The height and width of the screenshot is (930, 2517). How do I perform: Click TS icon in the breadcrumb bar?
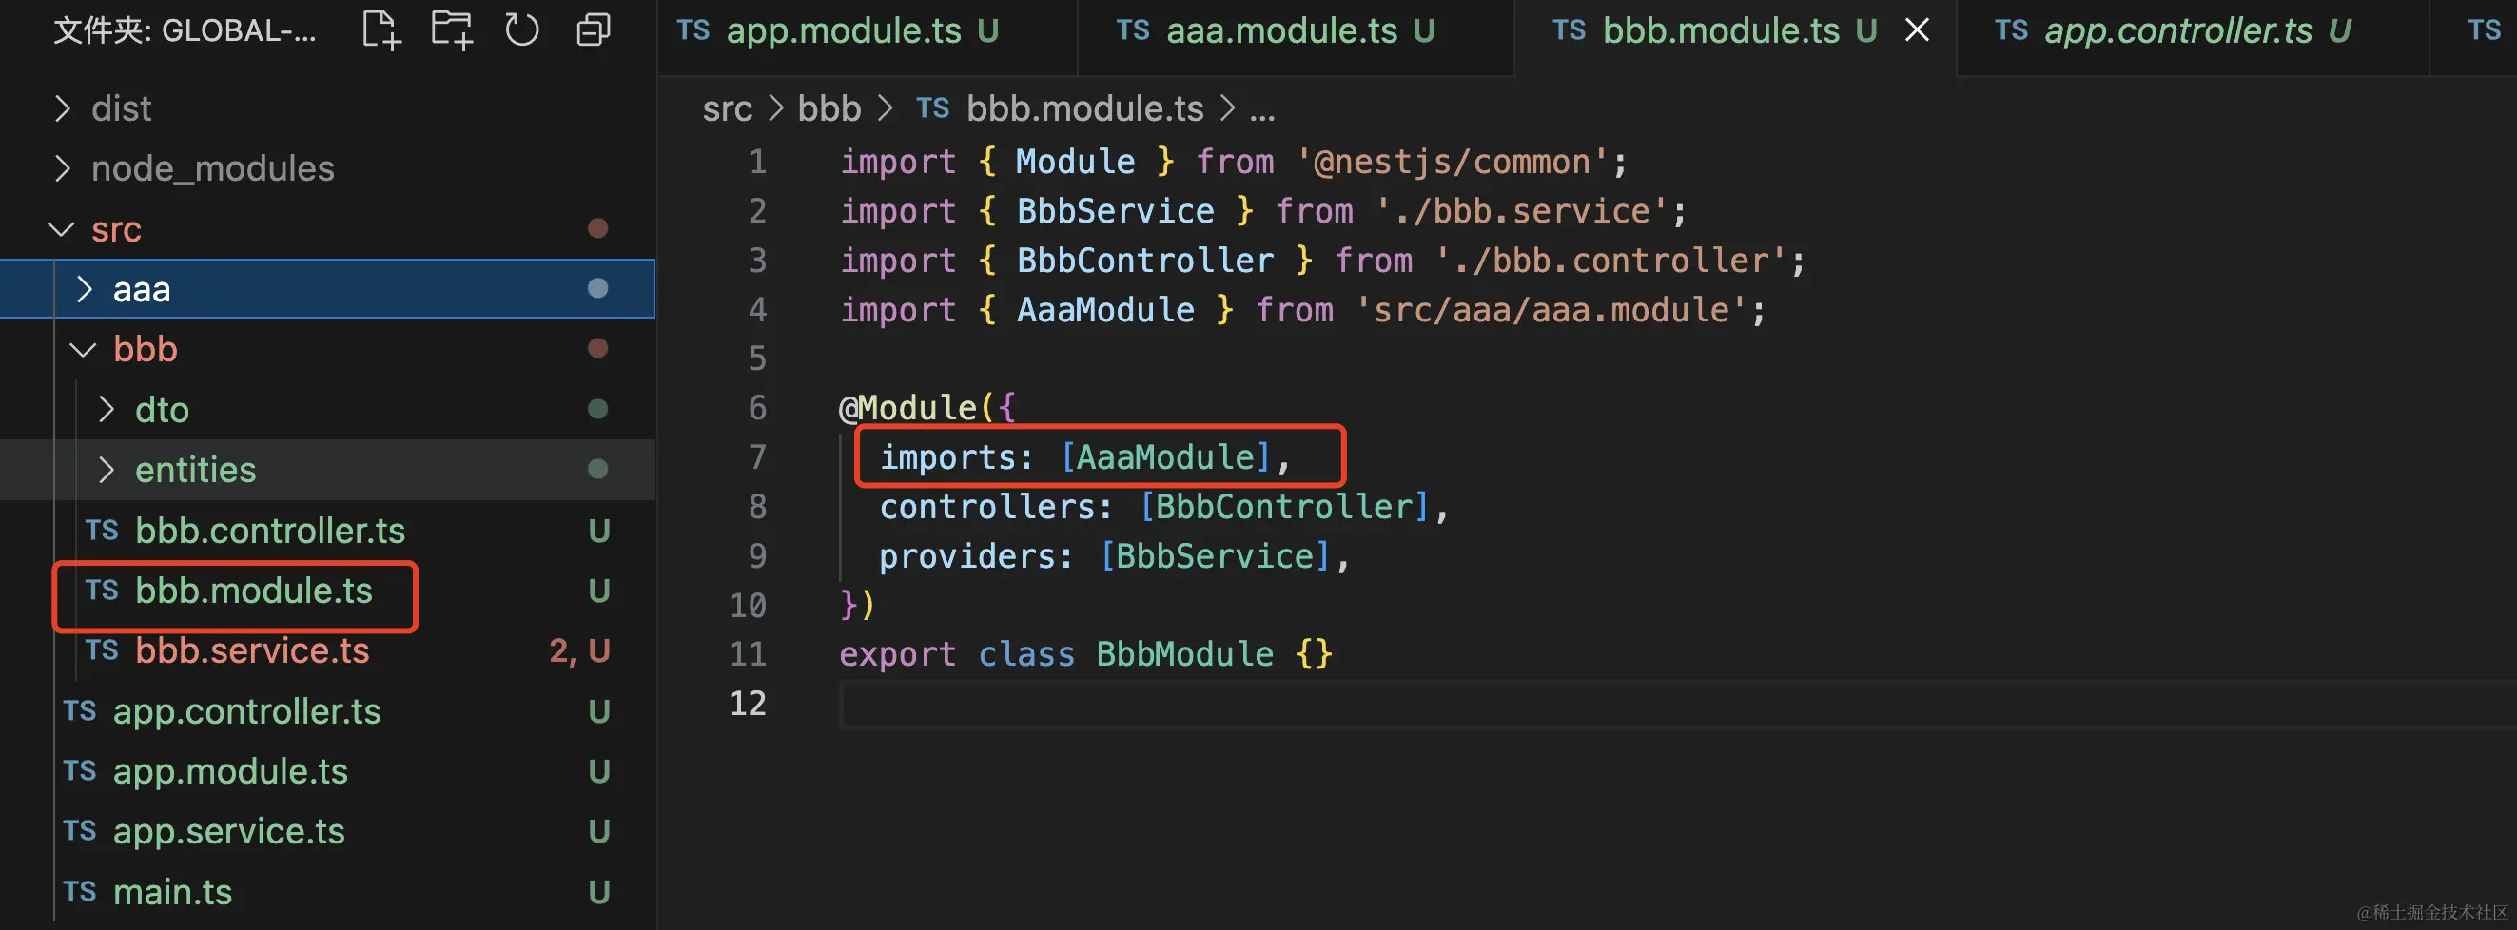click(932, 108)
